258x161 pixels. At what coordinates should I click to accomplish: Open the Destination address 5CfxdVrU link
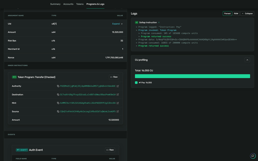pos(88,95)
